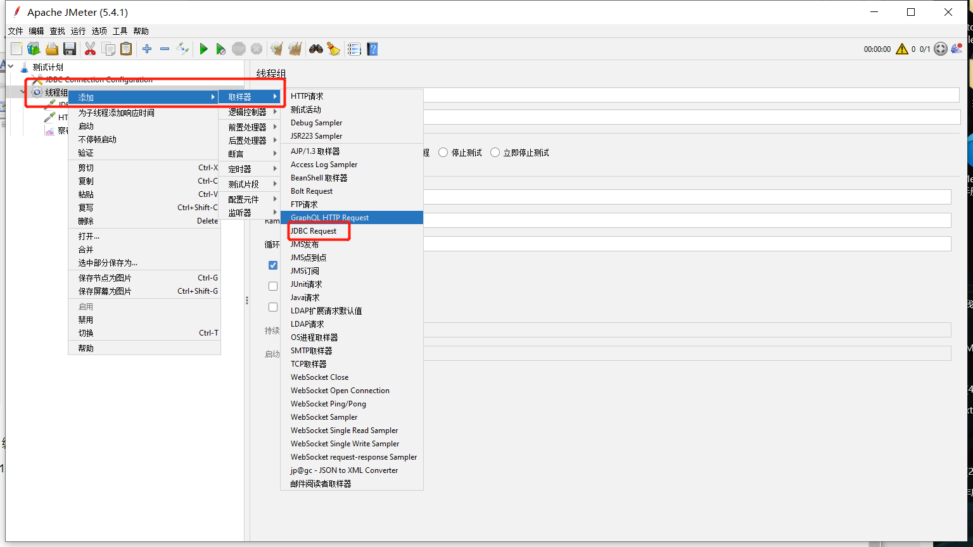This screenshot has width=973, height=547.
Task: Select GraphQL HTTP Request in the sampler list
Action: coord(352,218)
